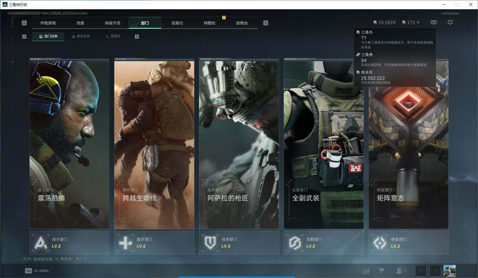Open the friends list icon

pyautogui.click(x=399, y=271)
